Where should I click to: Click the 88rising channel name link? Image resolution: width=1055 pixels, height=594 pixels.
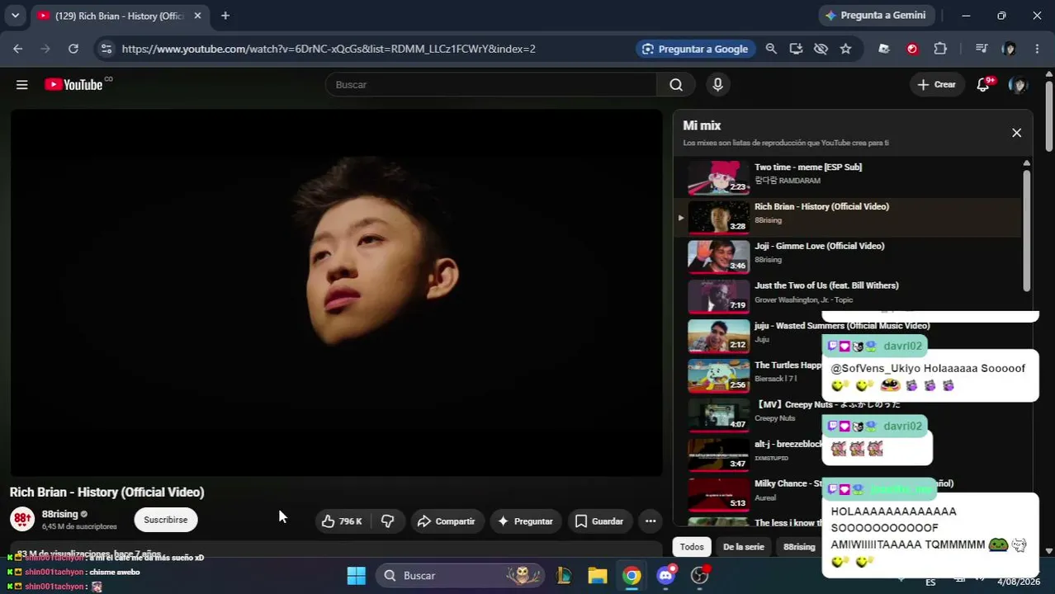coord(59,514)
